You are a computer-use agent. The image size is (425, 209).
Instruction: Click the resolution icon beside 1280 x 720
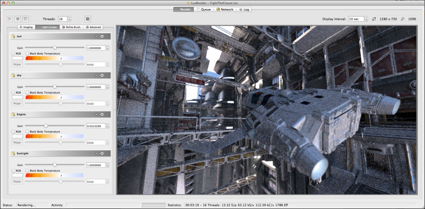pos(374,19)
